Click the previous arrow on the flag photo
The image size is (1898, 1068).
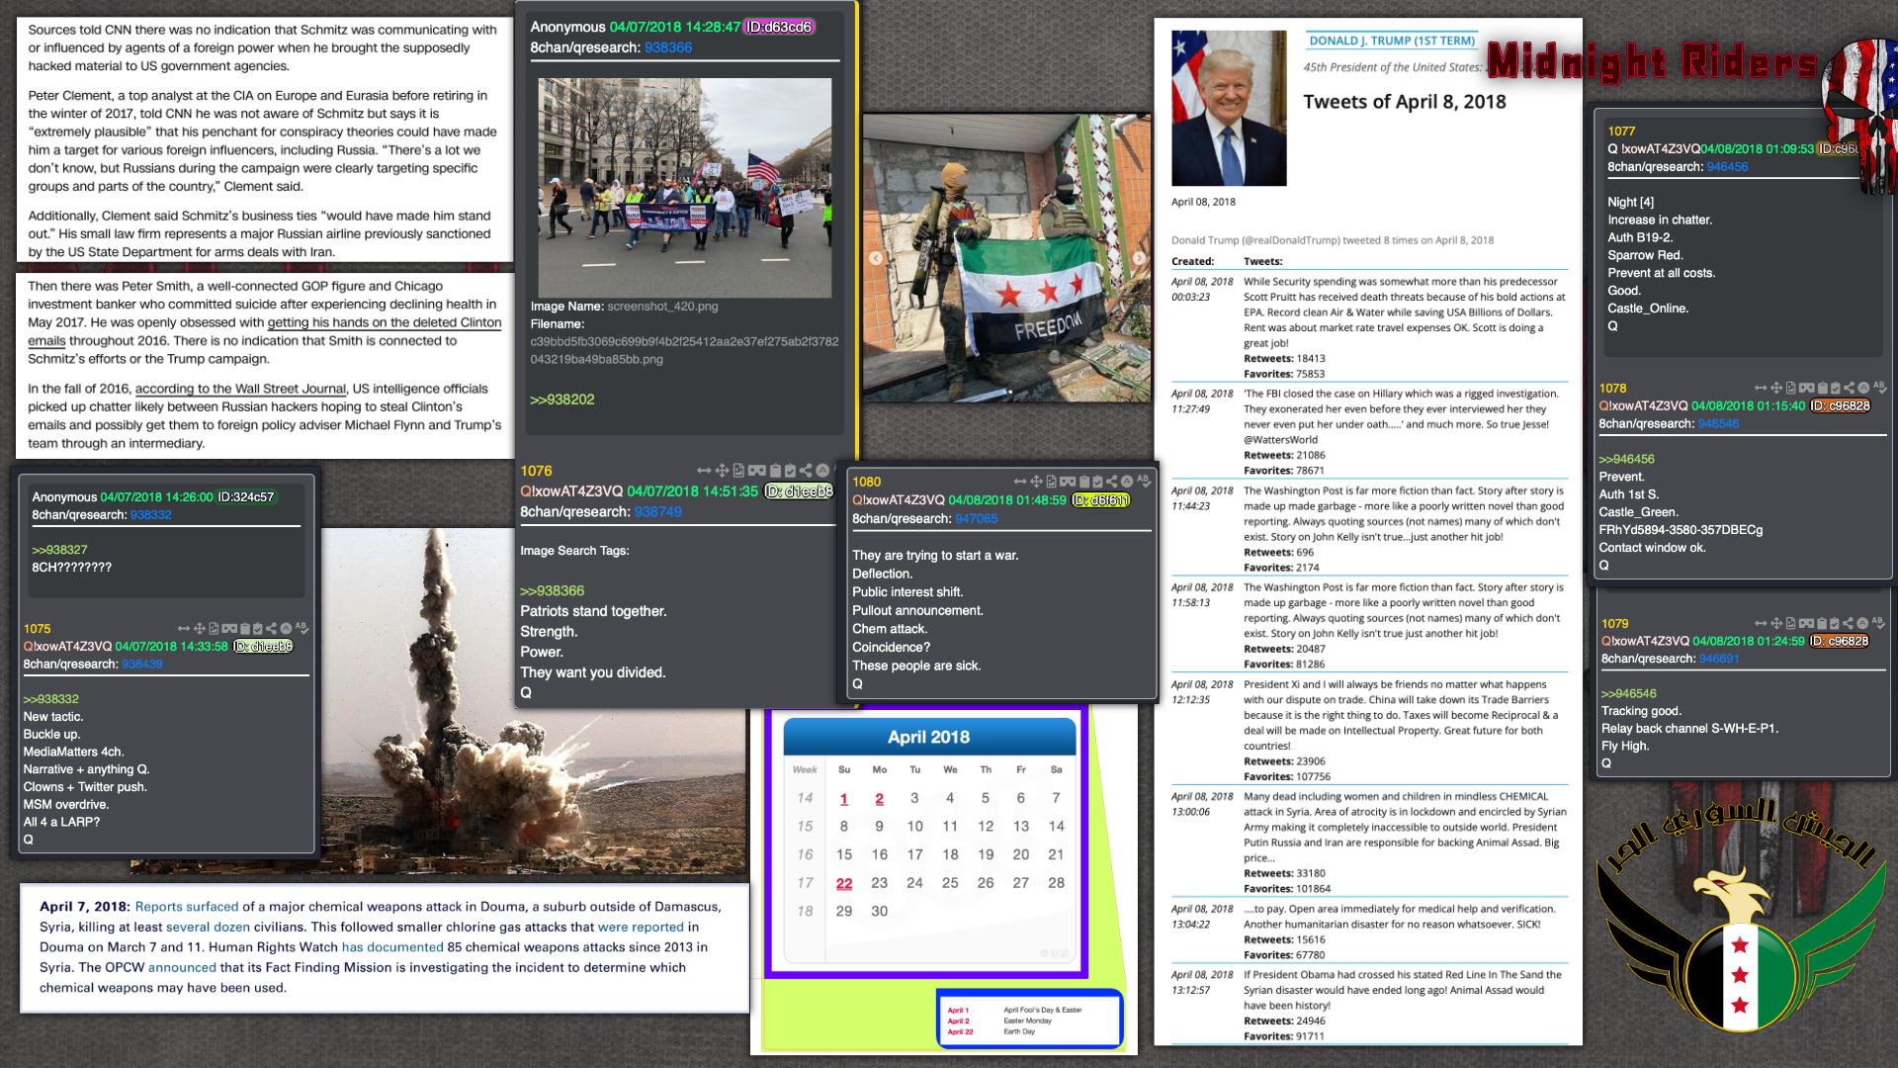coord(876,258)
